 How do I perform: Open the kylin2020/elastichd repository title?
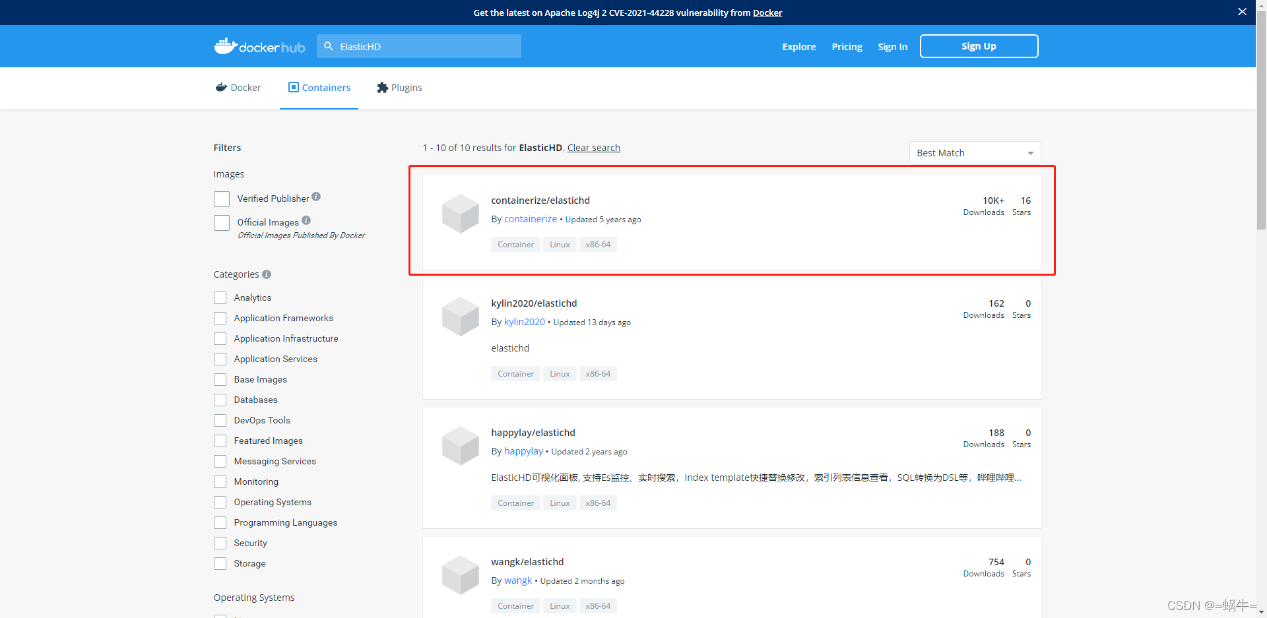point(534,303)
